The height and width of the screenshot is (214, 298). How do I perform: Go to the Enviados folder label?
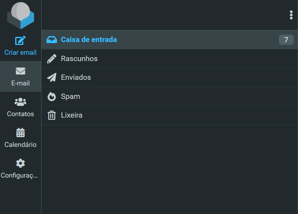(76, 77)
